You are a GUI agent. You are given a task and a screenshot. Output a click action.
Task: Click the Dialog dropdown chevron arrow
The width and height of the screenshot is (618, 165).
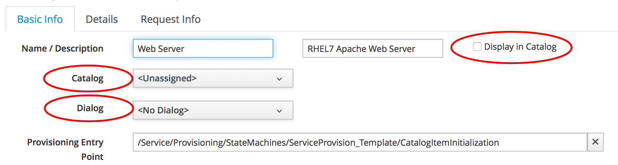pos(279,111)
